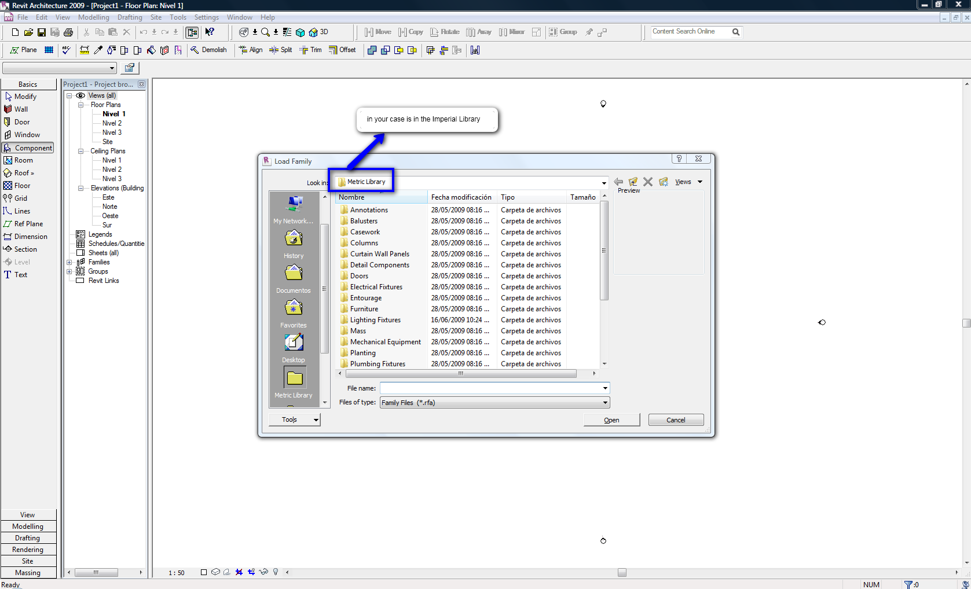This screenshot has height=589, width=971.
Task: Toggle crop view in the view control bar
Action: pyautogui.click(x=239, y=572)
